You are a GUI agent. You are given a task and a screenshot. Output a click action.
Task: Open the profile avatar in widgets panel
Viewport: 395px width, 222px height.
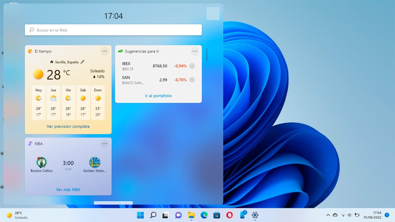213,13
